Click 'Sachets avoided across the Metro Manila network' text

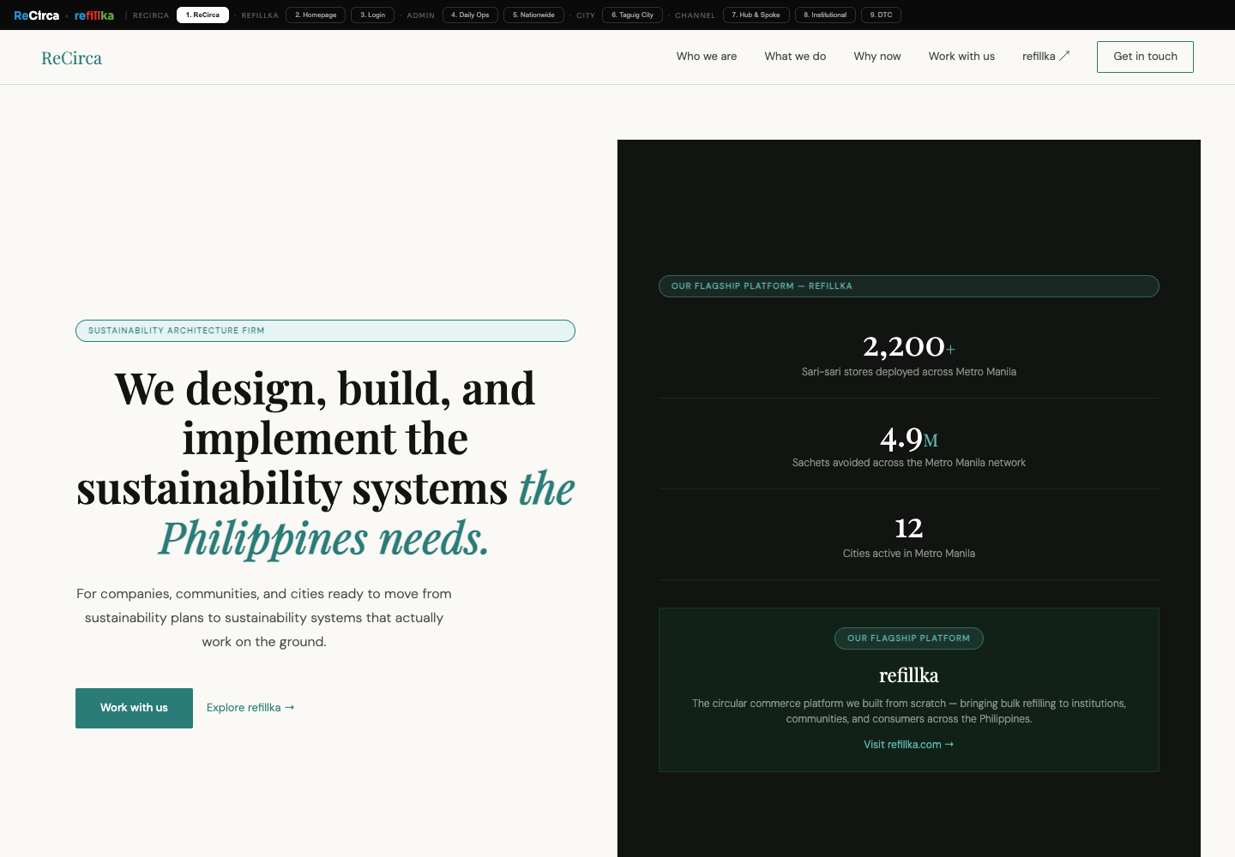[x=908, y=463]
